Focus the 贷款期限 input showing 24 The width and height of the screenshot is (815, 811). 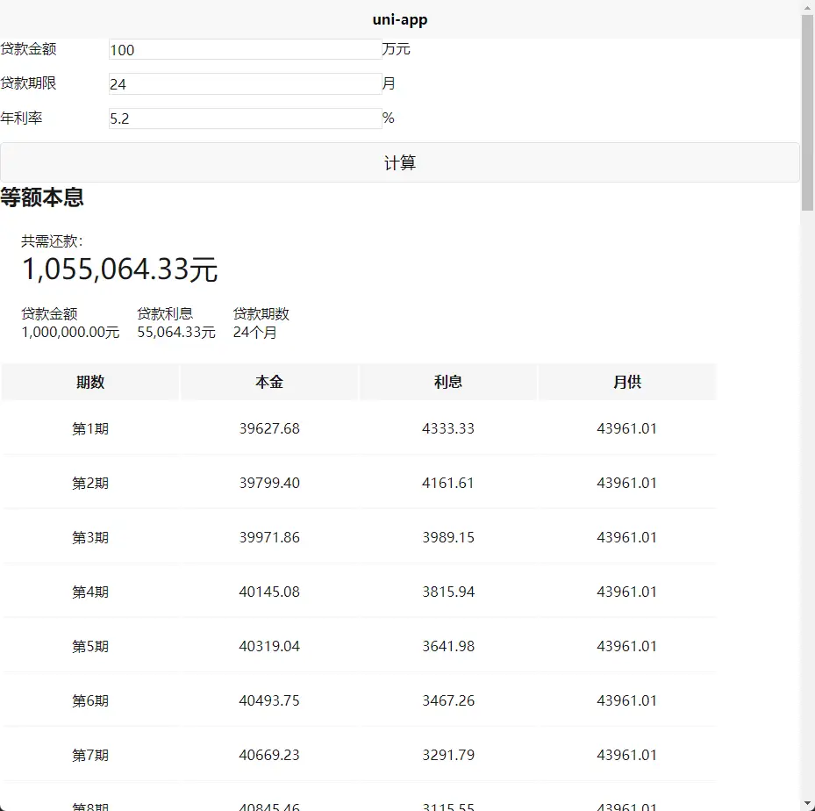coord(245,84)
